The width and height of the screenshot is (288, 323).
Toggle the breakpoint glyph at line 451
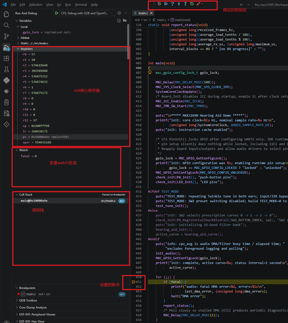[133, 282]
